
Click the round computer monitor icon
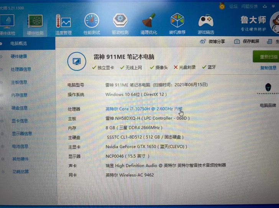point(77,61)
